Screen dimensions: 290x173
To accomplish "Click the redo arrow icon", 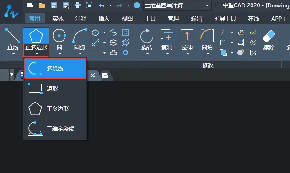I will point(119,5).
